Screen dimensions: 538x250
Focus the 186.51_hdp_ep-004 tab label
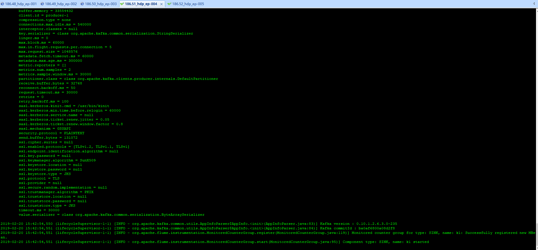click(141, 4)
